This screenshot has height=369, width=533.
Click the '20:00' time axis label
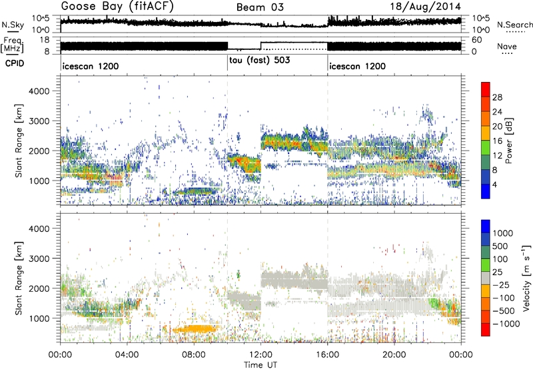click(394, 355)
